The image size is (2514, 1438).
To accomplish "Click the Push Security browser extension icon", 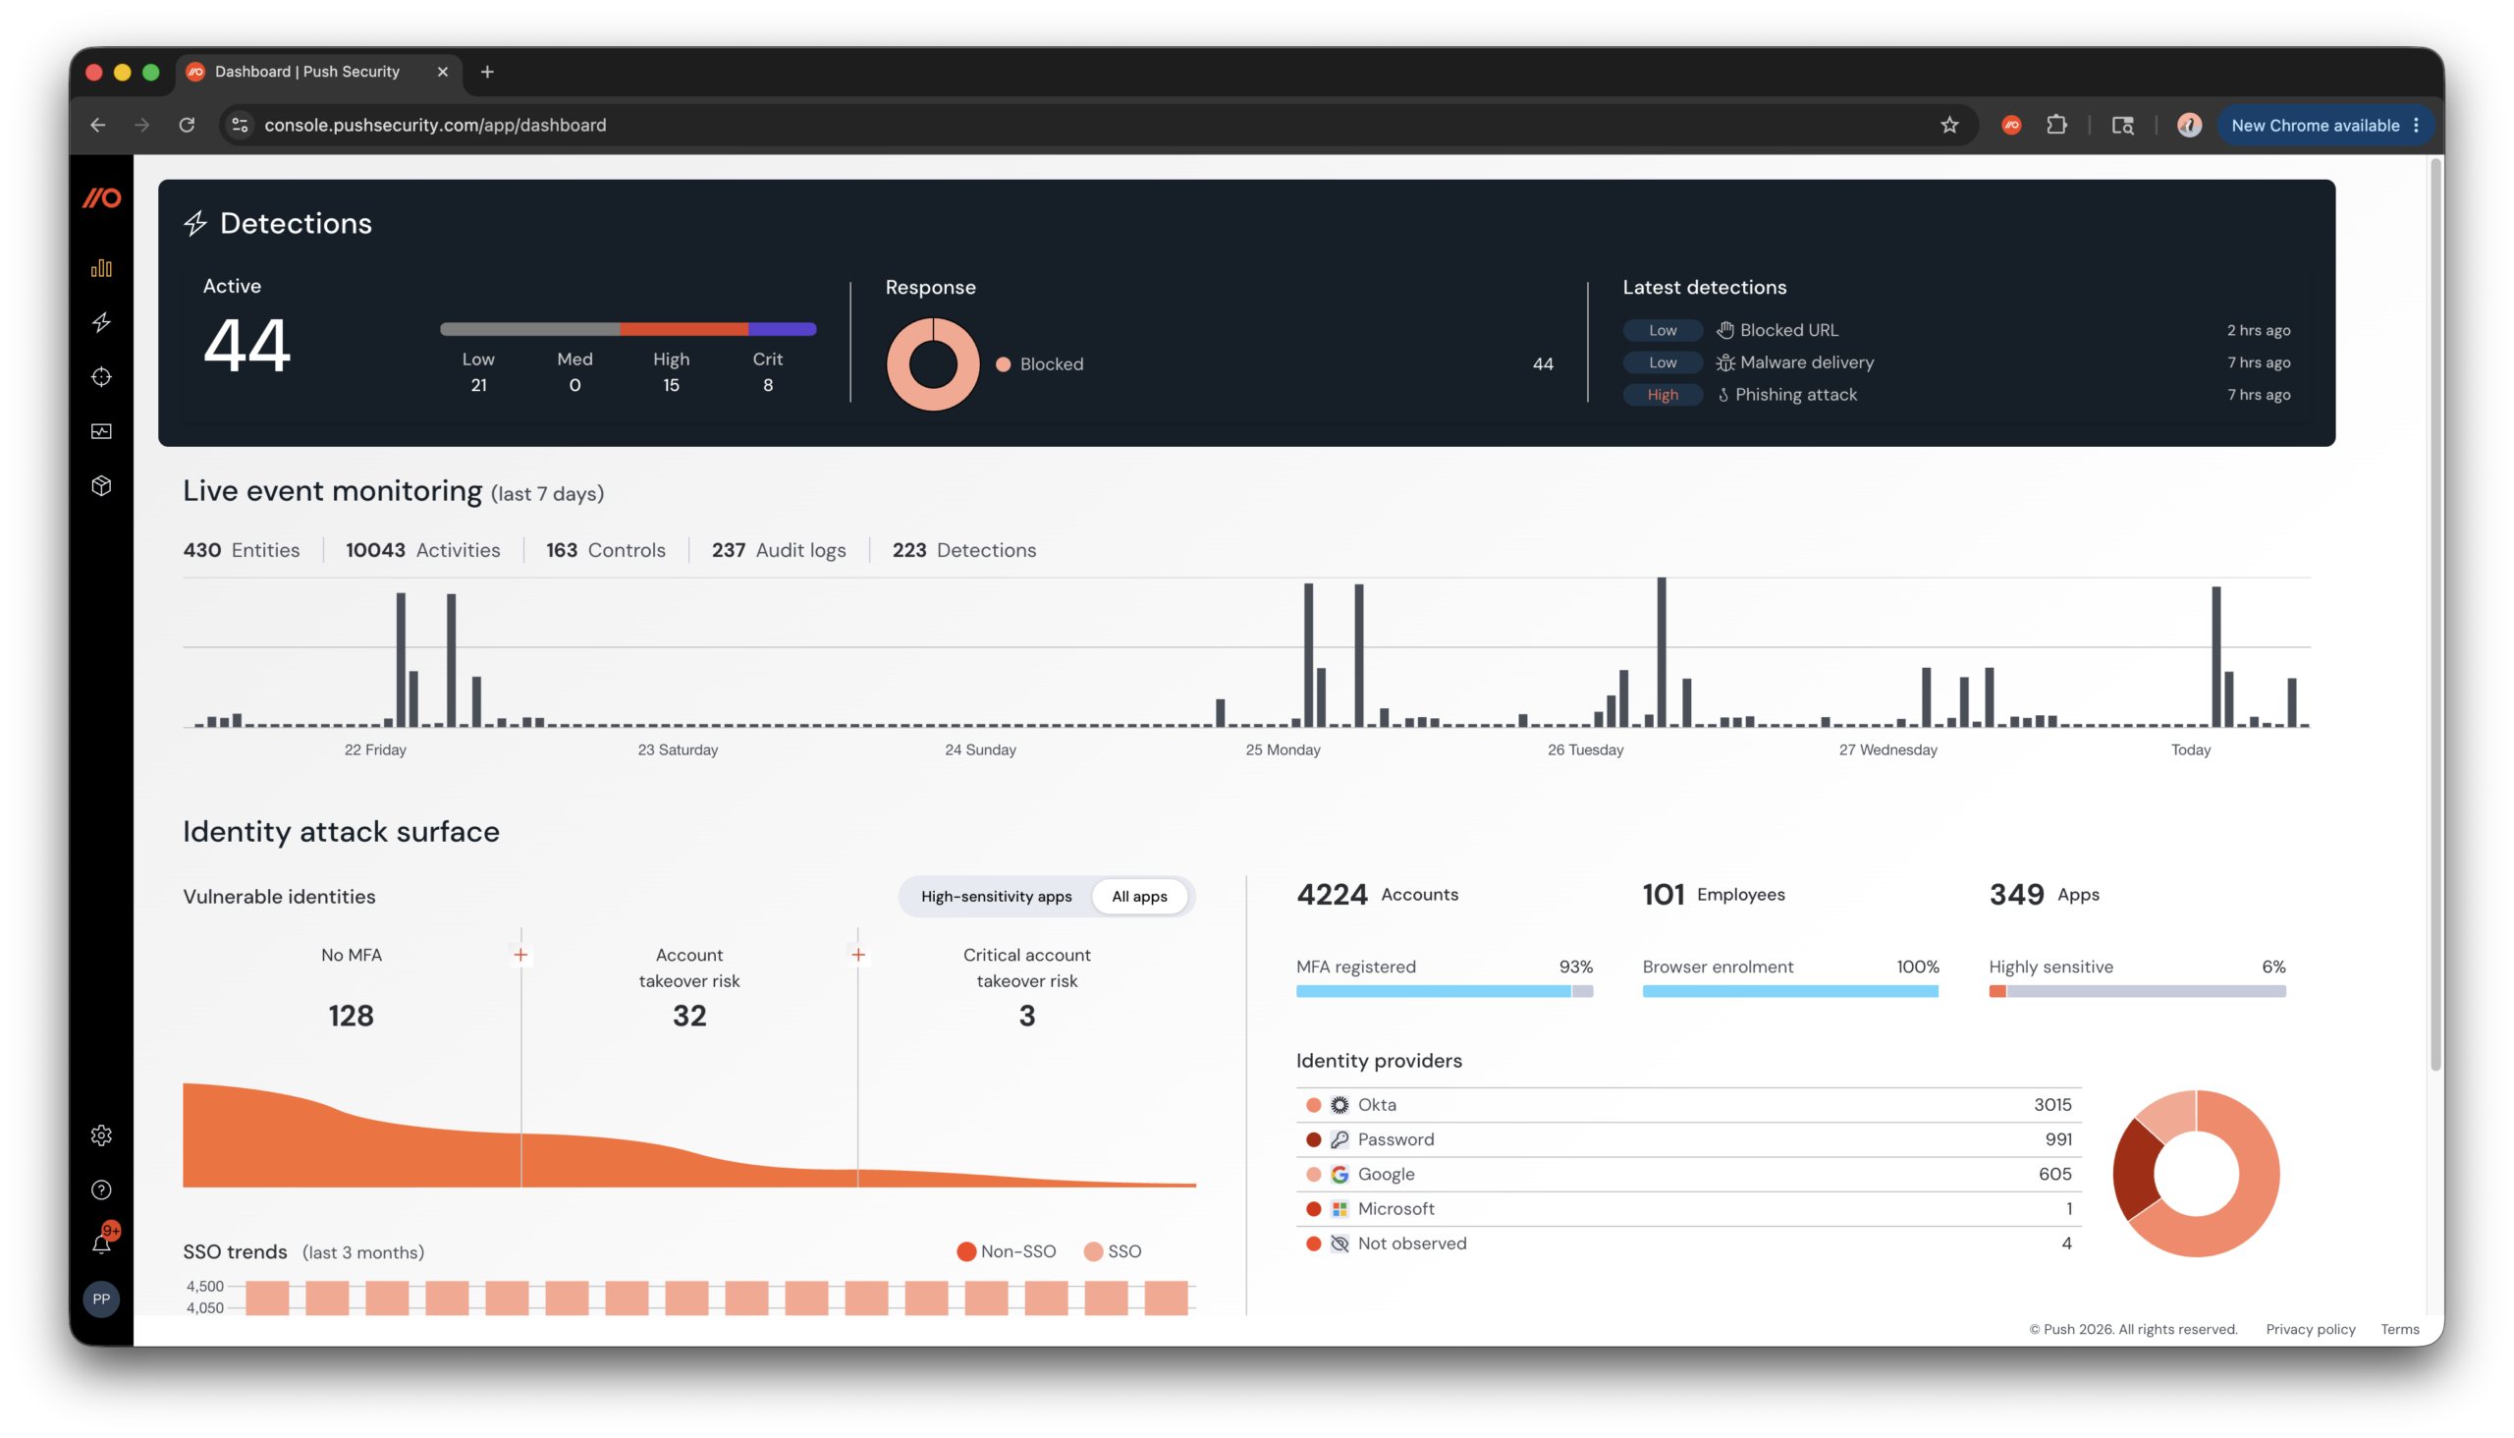I will (x=2010, y=126).
